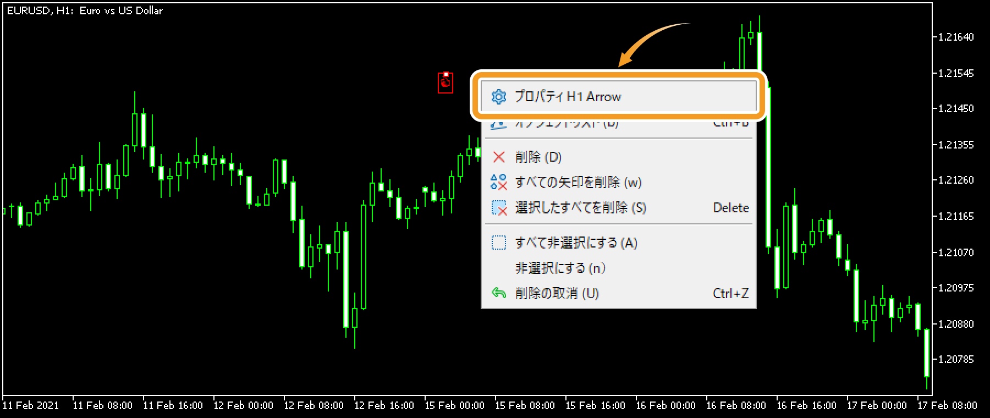Click price label 1.21355 on price axis
Screen dimensions: 990x418
click(x=956, y=145)
